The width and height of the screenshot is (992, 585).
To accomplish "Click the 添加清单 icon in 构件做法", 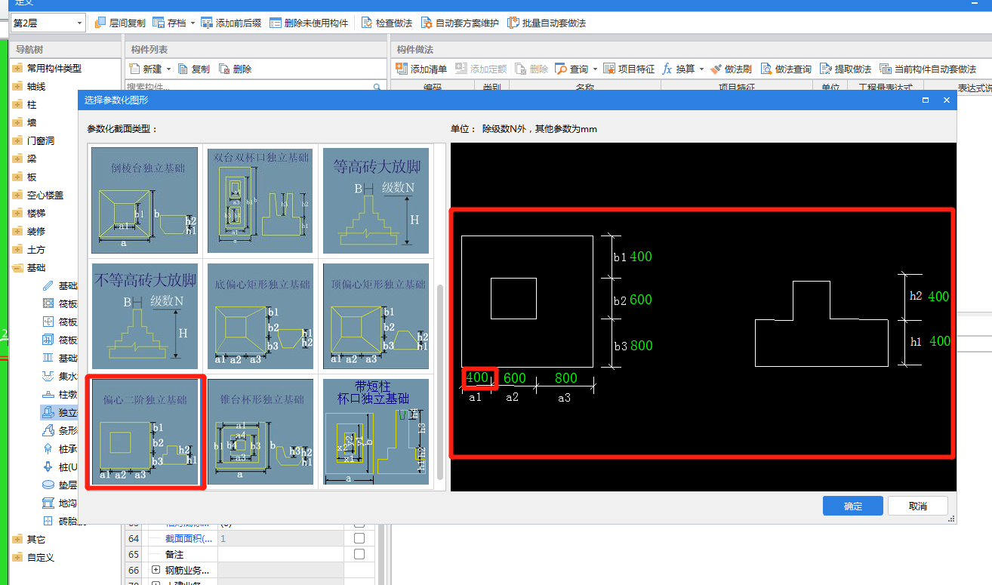I will 402,69.
